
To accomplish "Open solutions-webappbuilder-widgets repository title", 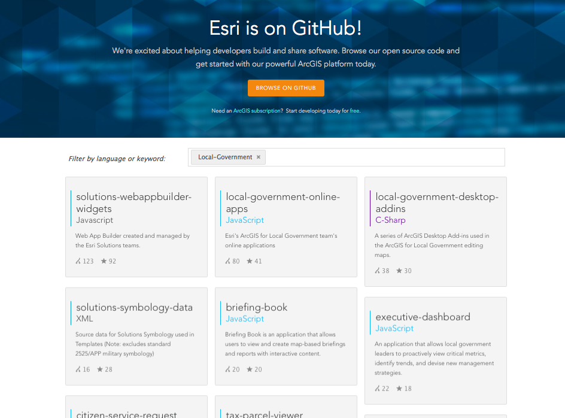I will point(133,202).
